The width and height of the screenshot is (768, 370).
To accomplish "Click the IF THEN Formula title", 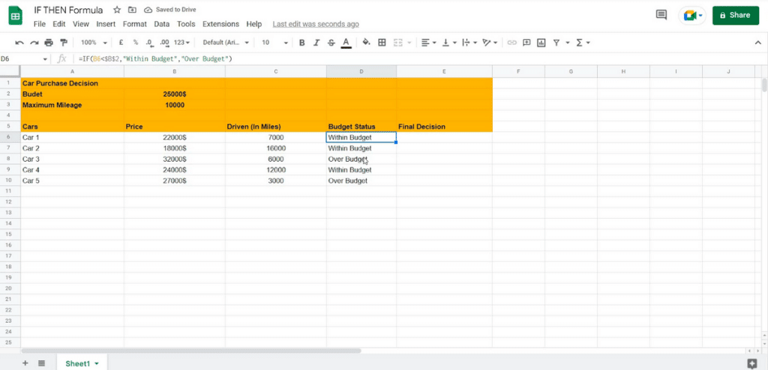I will coord(68,10).
